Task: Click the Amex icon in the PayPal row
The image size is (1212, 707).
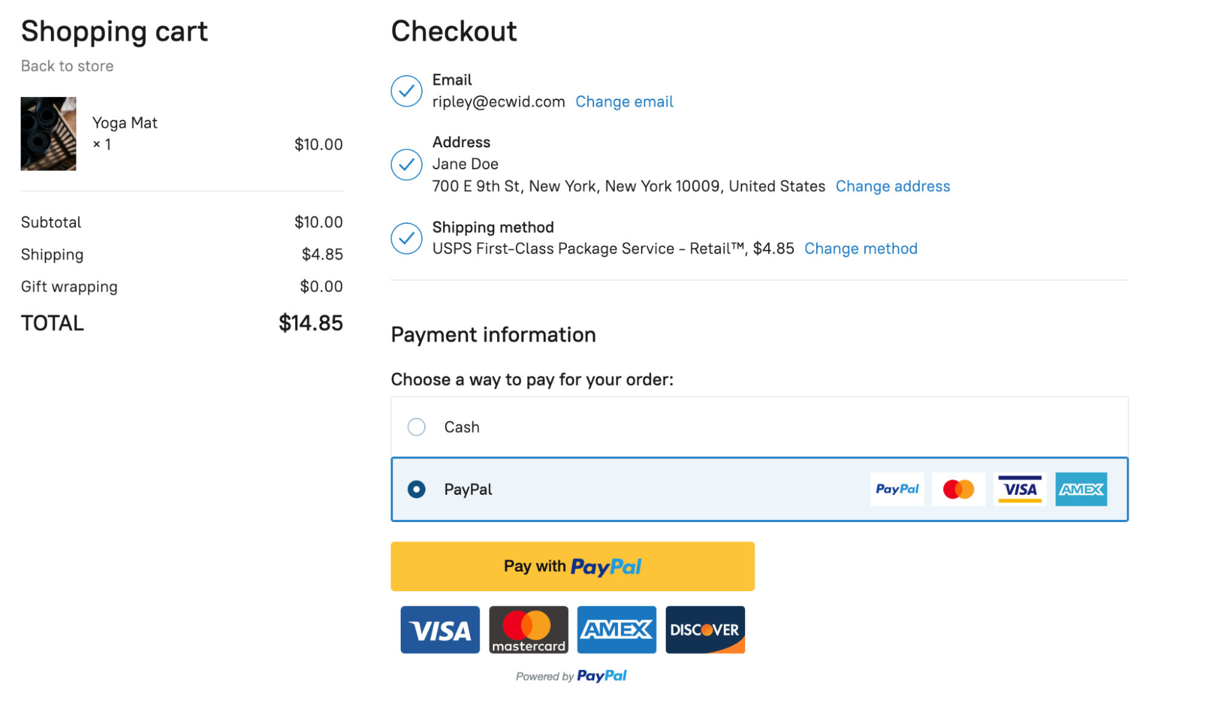Action: [x=1081, y=489]
